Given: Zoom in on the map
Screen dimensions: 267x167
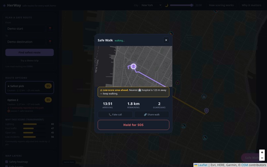Looking at the screenshot, I should pos(262,152).
